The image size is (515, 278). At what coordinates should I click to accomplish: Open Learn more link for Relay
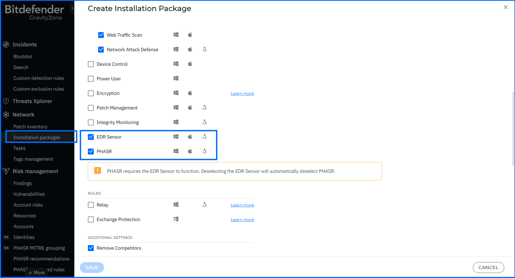pos(242,205)
